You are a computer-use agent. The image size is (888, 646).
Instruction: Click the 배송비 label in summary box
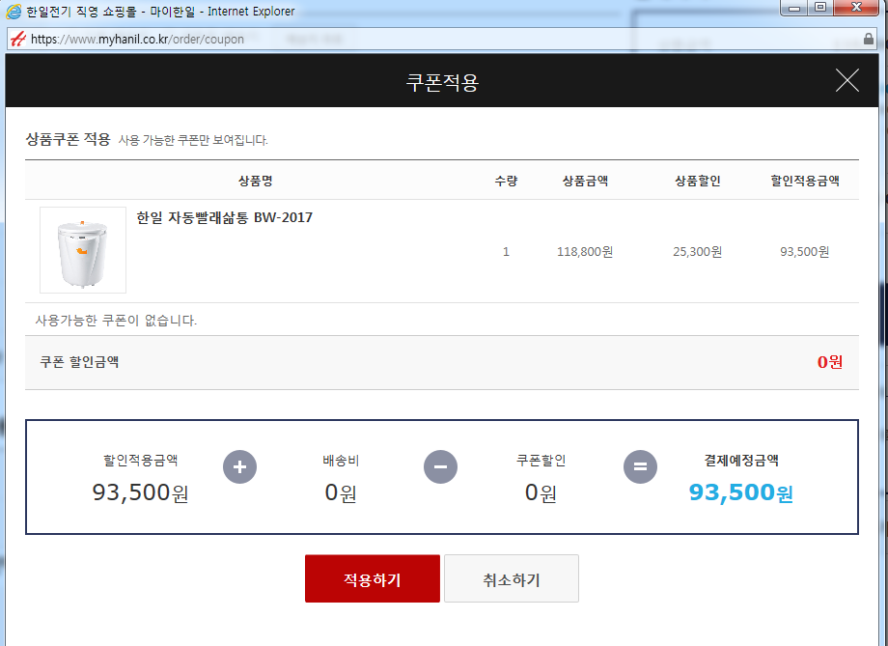341,461
